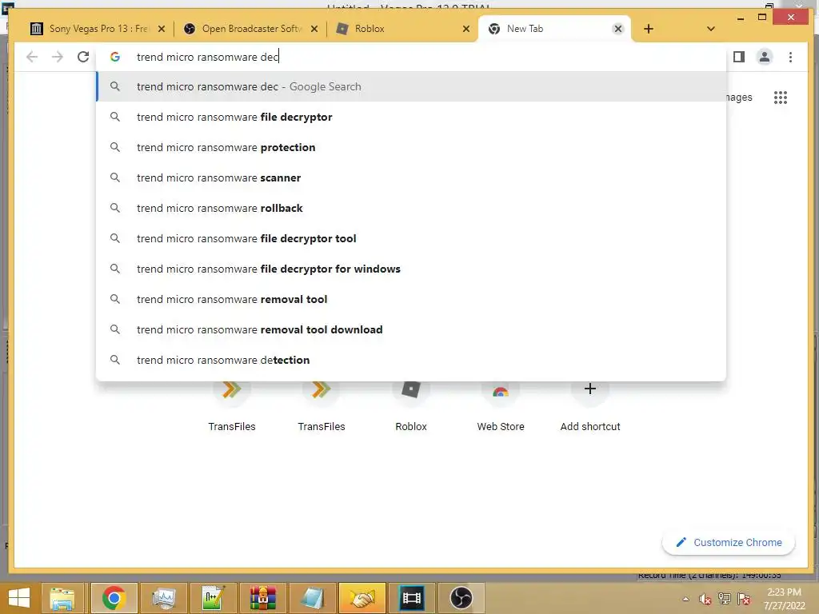Pick suggestion 'ransomware file decryptor'
The width and height of the screenshot is (819, 614).
pos(411,117)
